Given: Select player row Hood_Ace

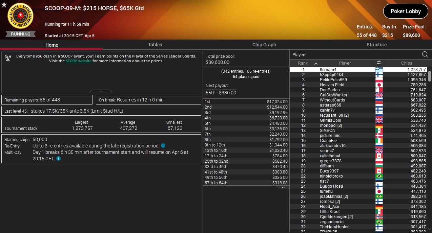Looking at the screenshot, I should click(x=358, y=207).
